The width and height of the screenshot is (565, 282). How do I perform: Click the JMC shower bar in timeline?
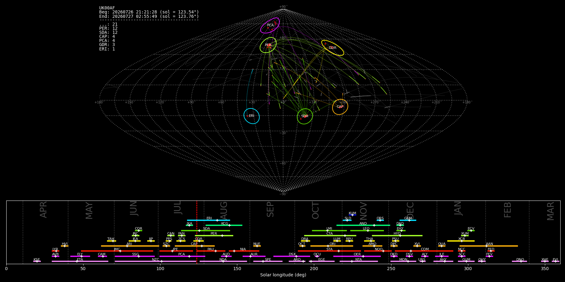coord(117,251)
